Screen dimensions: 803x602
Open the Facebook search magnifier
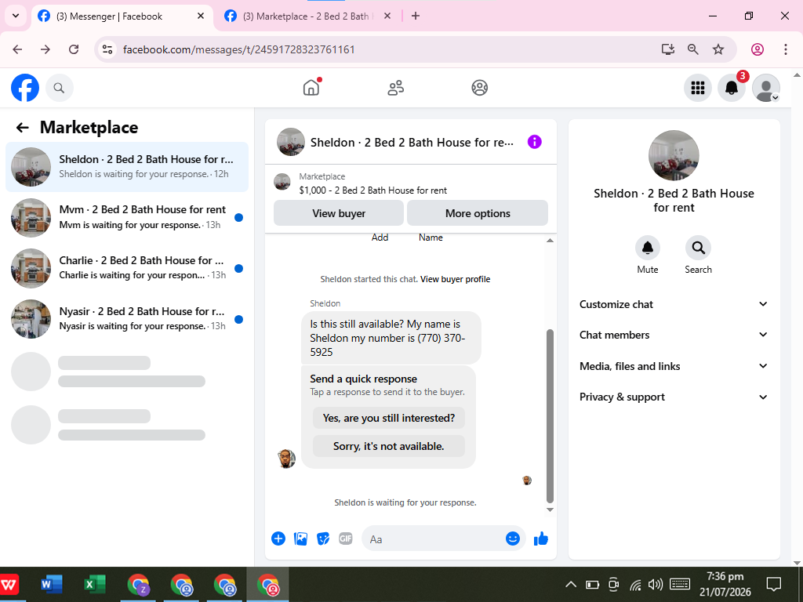pos(60,88)
